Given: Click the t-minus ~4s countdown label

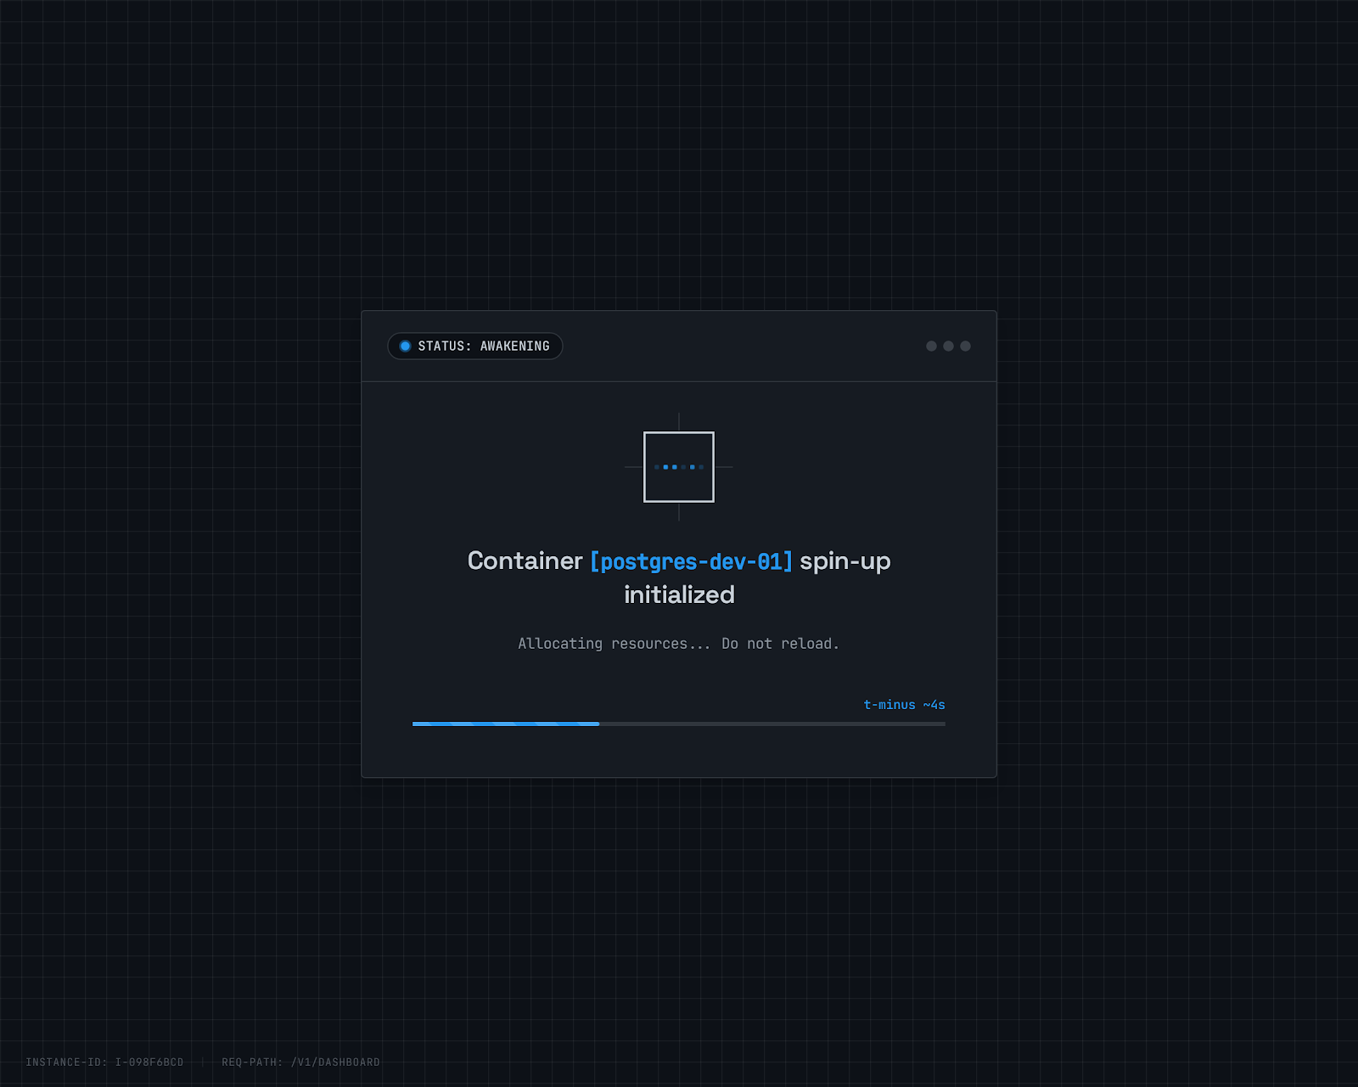Looking at the screenshot, I should pos(905,704).
